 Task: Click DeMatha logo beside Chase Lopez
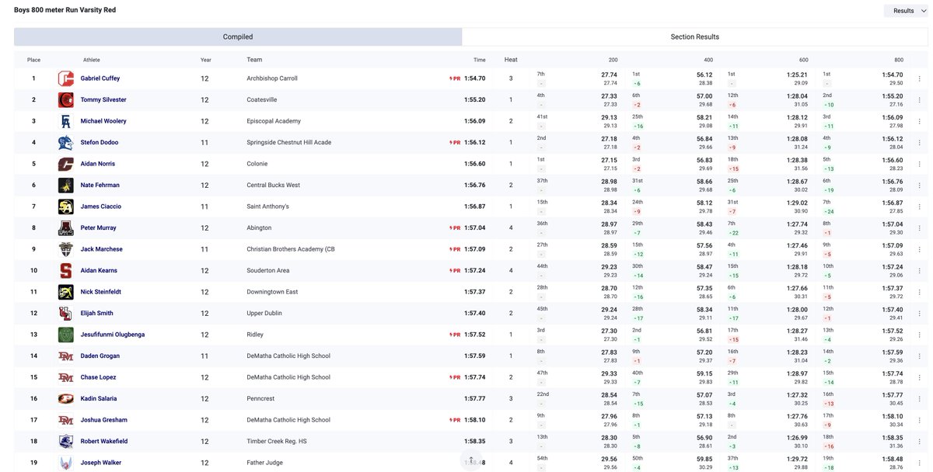pos(65,377)
